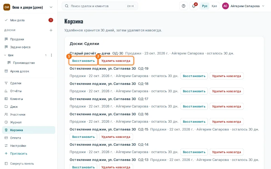Click the Сделки funnel icon
271x169 pixels.
[x=6, y=83]
